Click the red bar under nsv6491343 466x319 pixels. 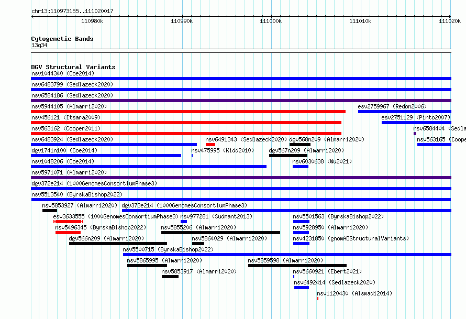pos(210,145)
